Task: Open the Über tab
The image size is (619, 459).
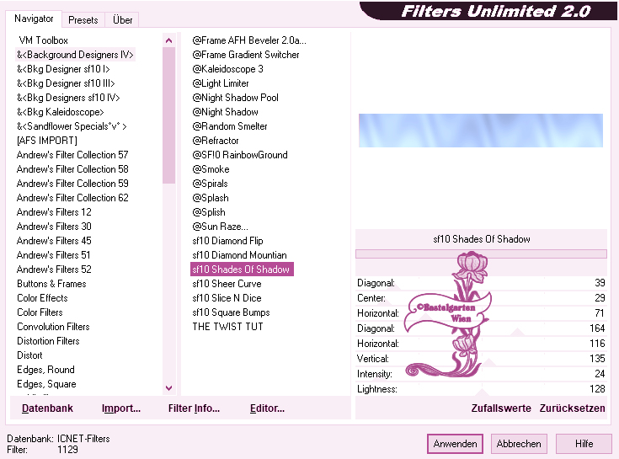Action: pos(122,19)
